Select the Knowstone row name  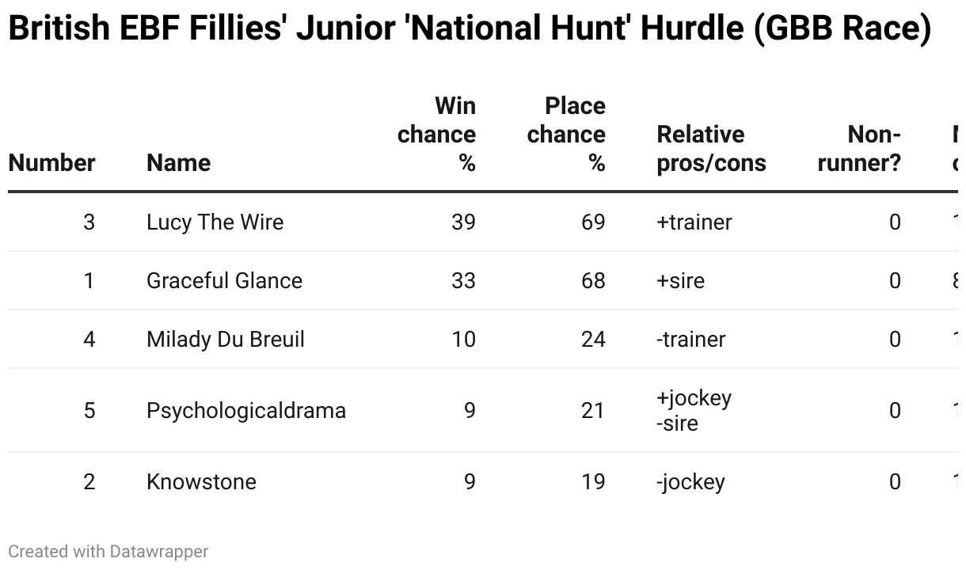(201, 482)
